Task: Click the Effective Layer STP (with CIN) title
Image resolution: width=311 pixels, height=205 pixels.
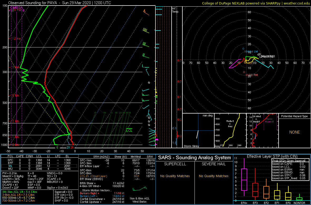Action: tap(272, 156)
